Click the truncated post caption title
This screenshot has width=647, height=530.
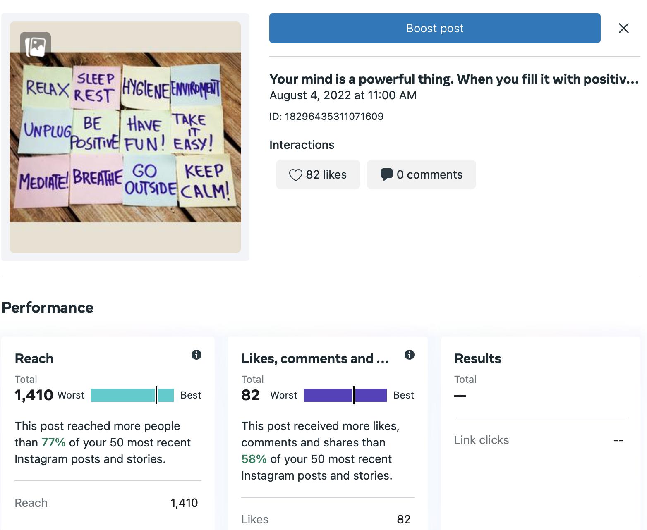point(454,79)
